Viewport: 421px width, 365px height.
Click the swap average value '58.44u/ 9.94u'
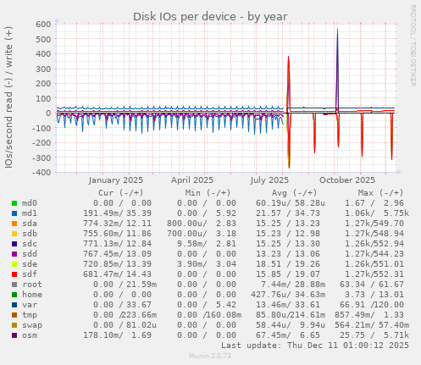pyautogui.click(x=291, y=325)
